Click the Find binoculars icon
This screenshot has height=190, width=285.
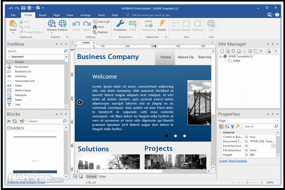click(95, 27)
